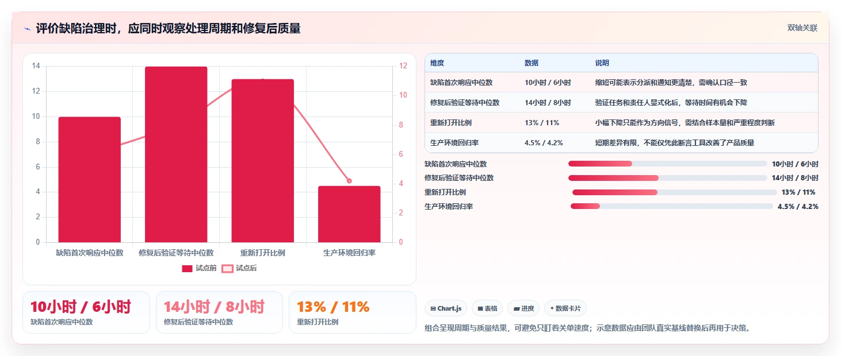Click the 缺陷首次响应中位数 x-axis label
Viewport: 841px width, 356px height.
coord(90,253)
